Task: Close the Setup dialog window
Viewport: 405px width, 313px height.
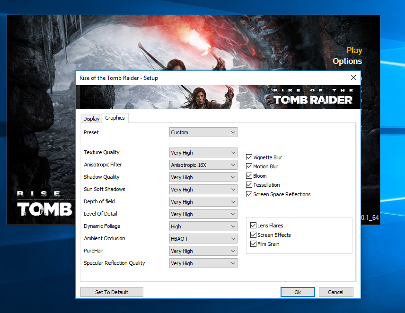Action: [x=353, y=78]
